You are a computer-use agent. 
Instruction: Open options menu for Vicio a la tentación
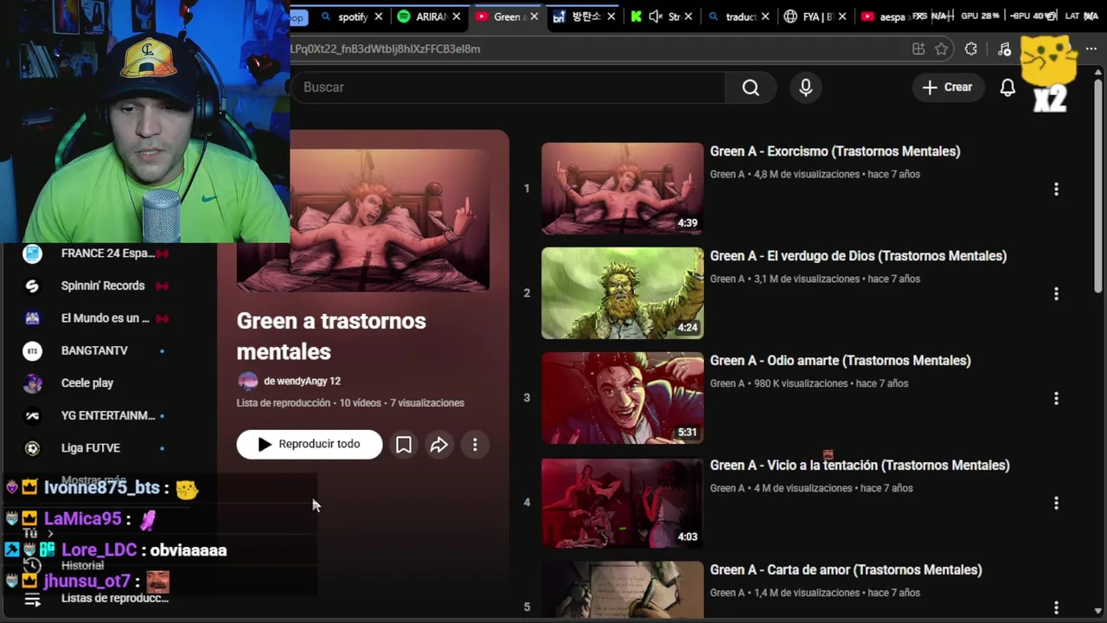1056,503
